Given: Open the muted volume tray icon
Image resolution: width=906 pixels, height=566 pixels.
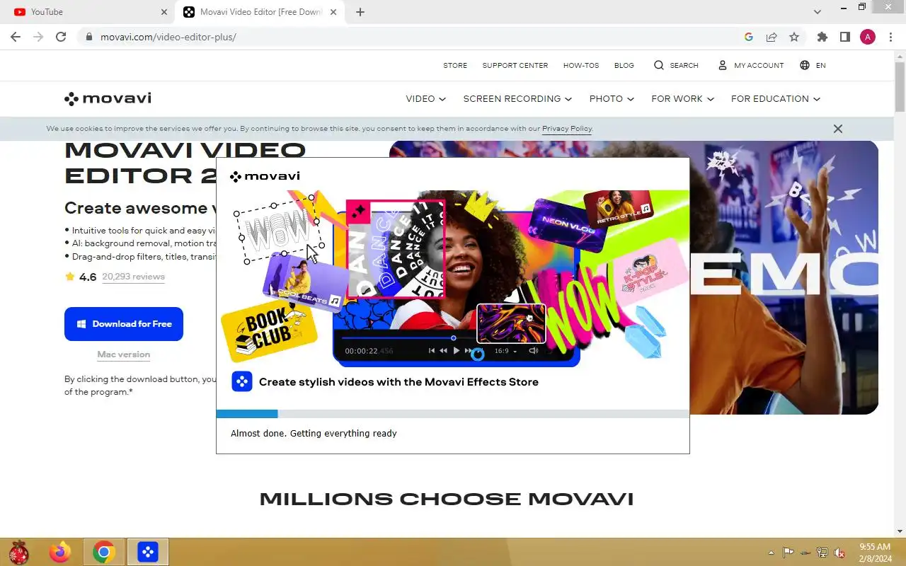Looking at the screenshot, I should click(839, 553).
